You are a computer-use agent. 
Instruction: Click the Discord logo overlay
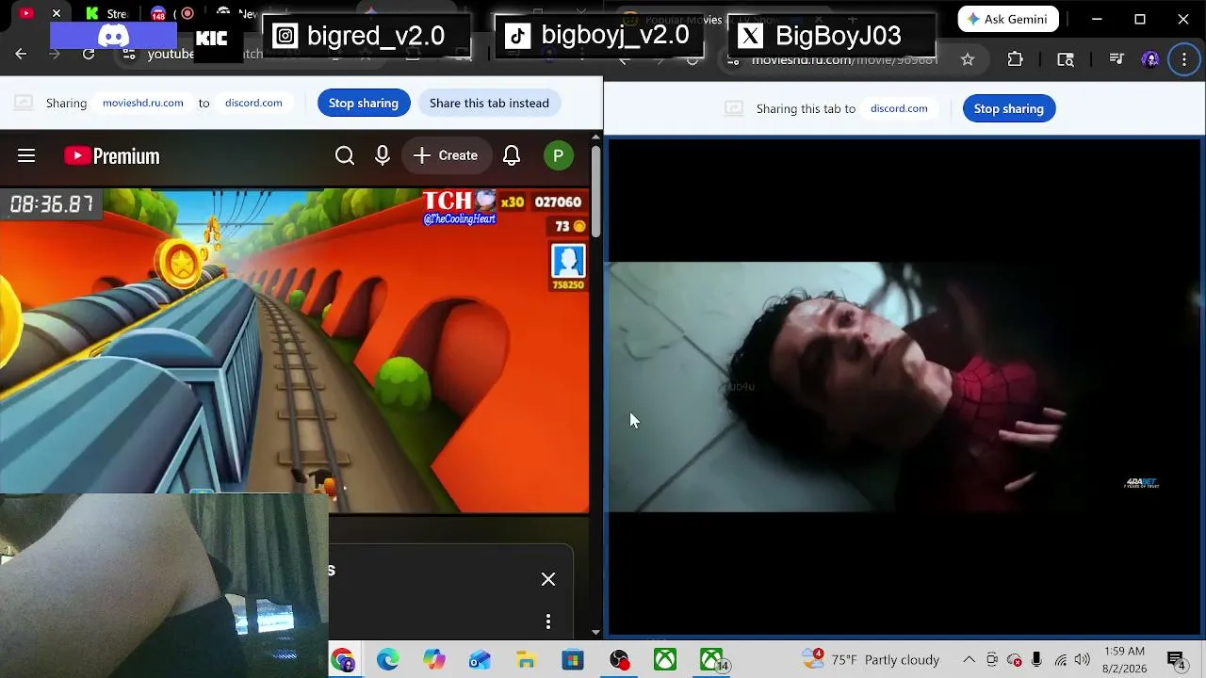(113, 36)
